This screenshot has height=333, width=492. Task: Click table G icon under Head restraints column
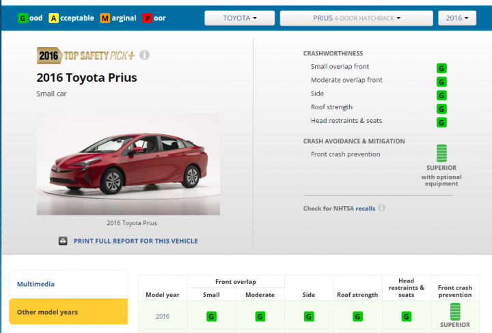point(407,317)
